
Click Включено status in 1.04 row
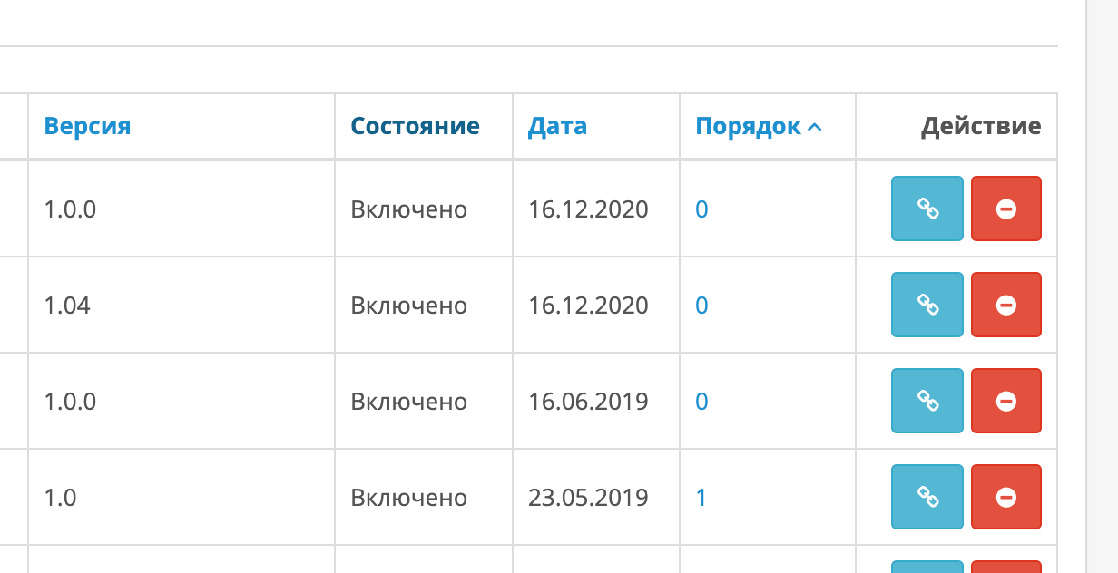click(409, 306)
